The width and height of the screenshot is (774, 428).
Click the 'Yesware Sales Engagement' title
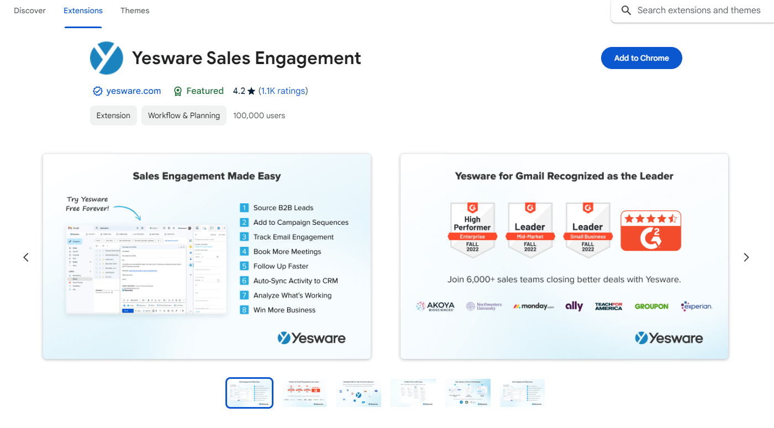(246, 58)
